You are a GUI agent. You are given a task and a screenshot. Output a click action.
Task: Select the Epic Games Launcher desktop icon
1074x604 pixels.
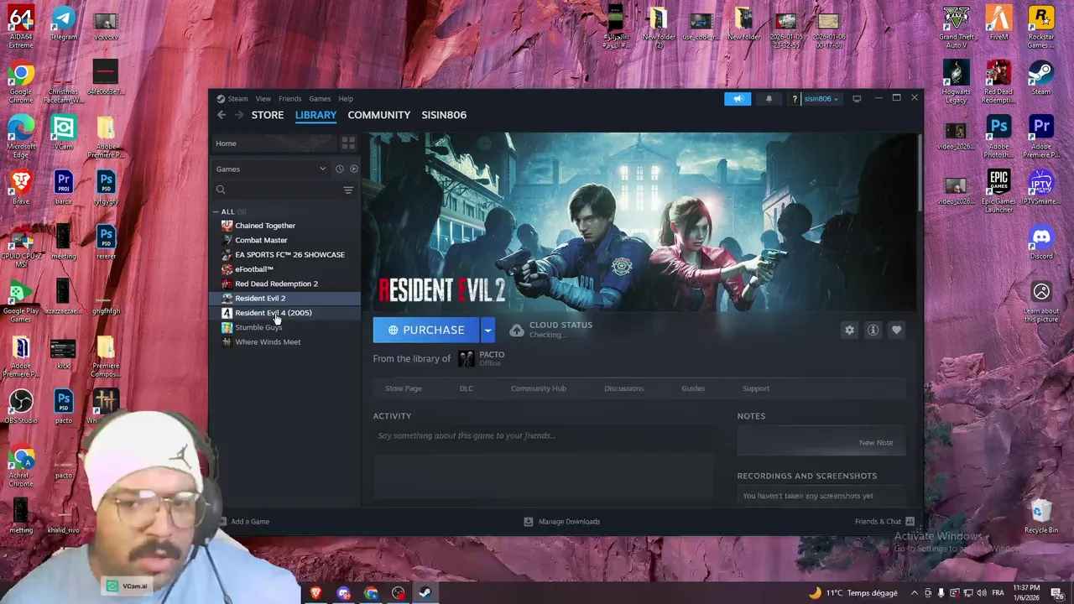click(x=998, y=191)
